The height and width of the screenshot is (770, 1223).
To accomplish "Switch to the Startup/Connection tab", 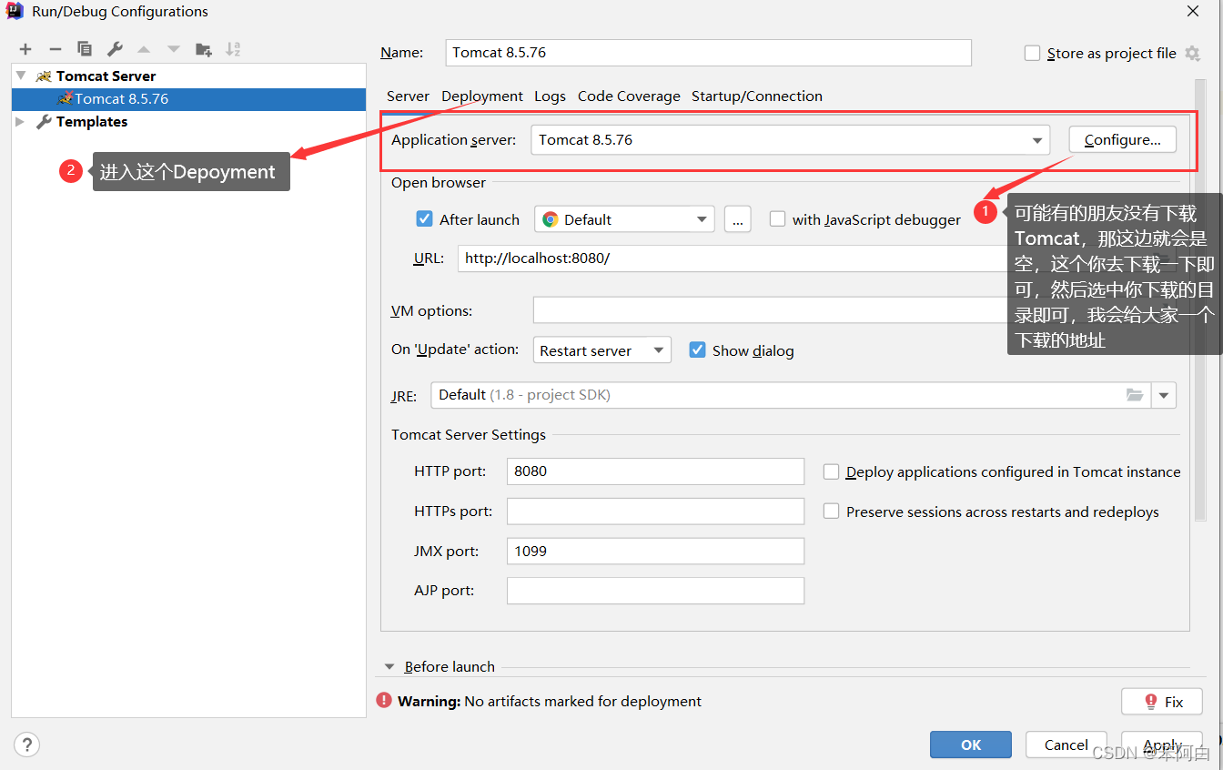I will [757, 96].
